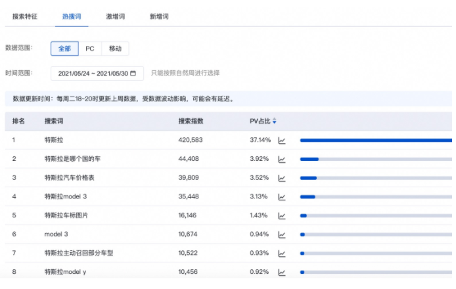View trend chart icon for 特斯拉model 3
The height and width of the screenshot is (289, 456).
coord(282,196)
